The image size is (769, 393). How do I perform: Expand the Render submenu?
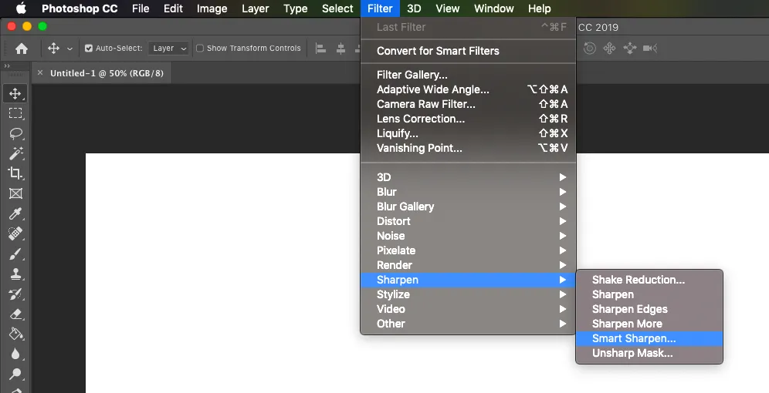tap(468, 265)
